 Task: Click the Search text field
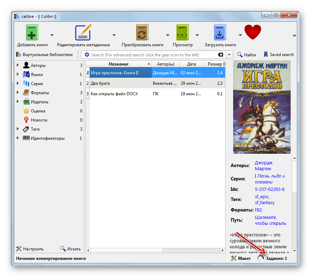[x=154, y=55]
